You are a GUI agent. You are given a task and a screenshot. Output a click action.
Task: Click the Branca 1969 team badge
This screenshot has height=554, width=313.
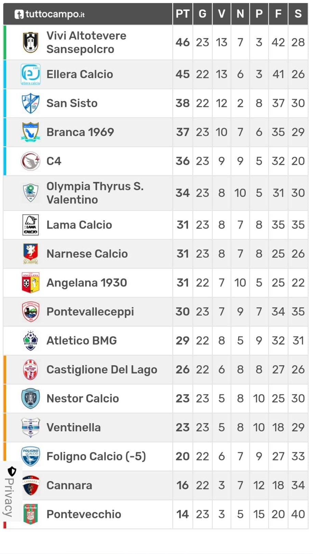pyautogui.click(x=30, y=132)
